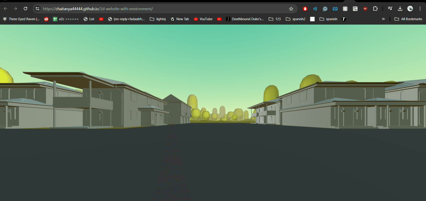This screenshot has height=201, width=426.
Task: Open the blue open-book reader extension
Action: 335,9
